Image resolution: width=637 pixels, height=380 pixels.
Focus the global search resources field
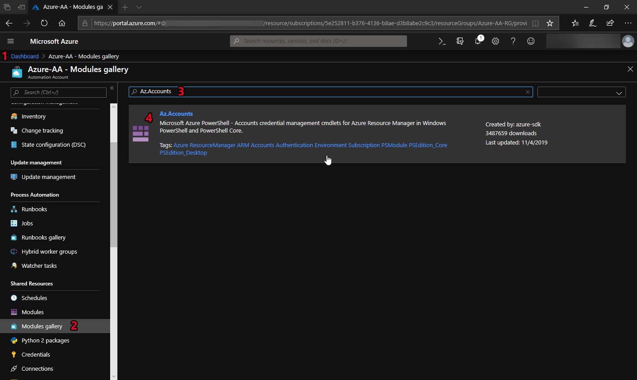click(318, 41)
